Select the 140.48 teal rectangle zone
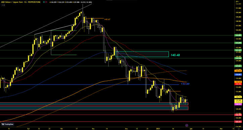The width and height of the screenshot is (243, 130). pyautogui.click(x=142, y=54)
